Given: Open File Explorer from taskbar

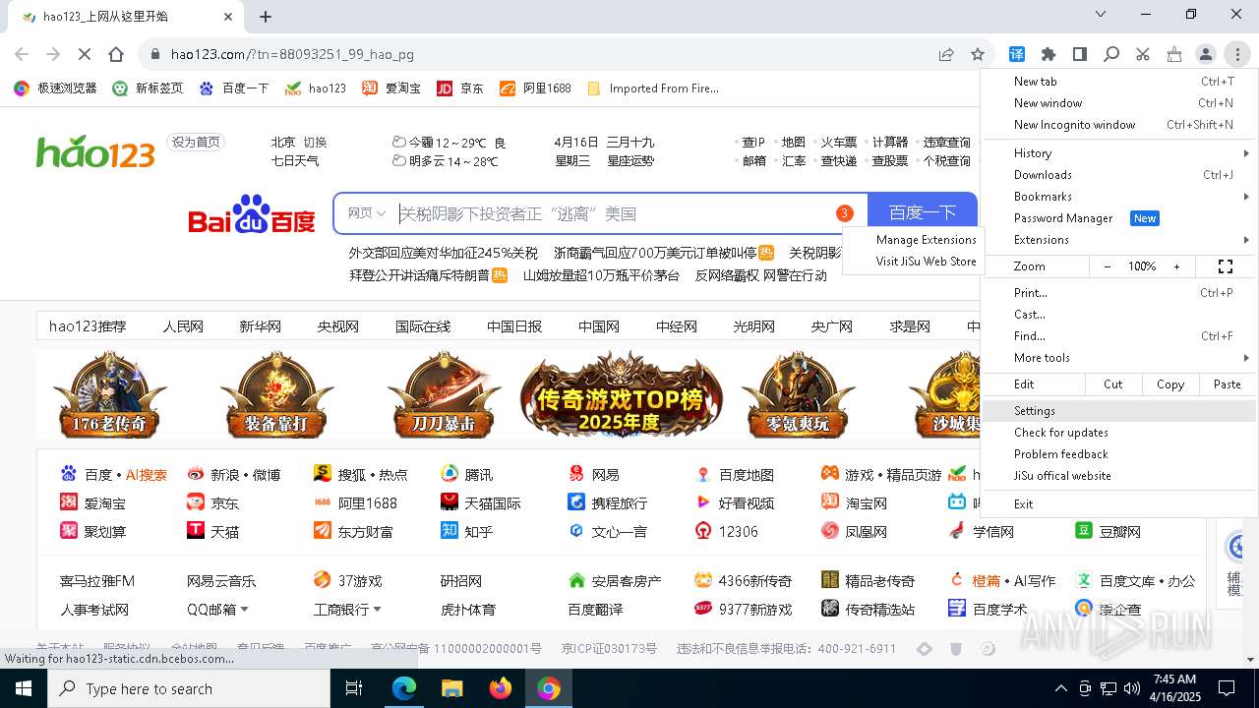Looking at the screenshot, I should pos(452,688).
